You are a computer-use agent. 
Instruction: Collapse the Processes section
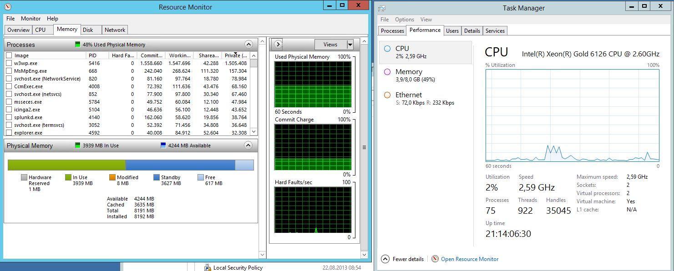point(248,45)
